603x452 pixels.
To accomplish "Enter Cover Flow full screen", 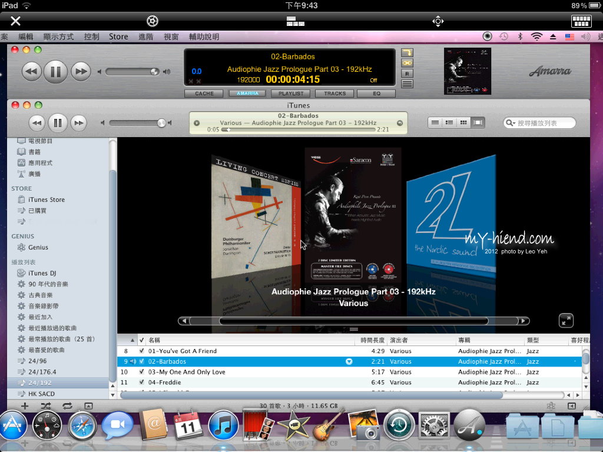I will click(x=566, y=321).
